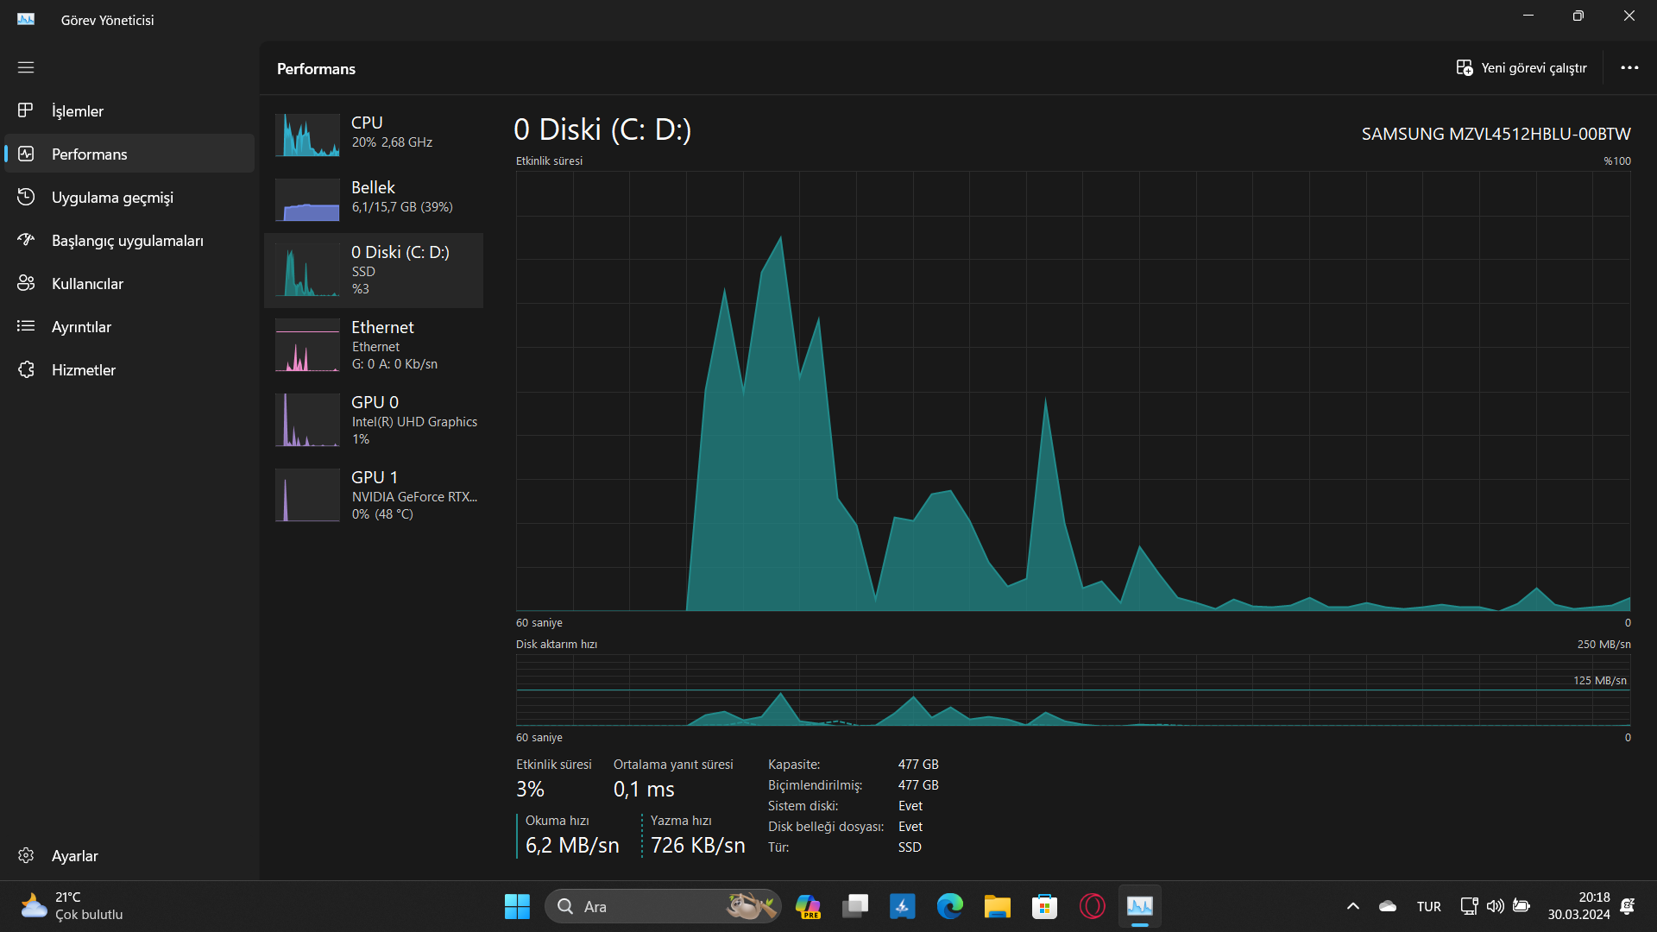Click the Windows Start button
The image size is (1657, 932).
tap(517, 907)
